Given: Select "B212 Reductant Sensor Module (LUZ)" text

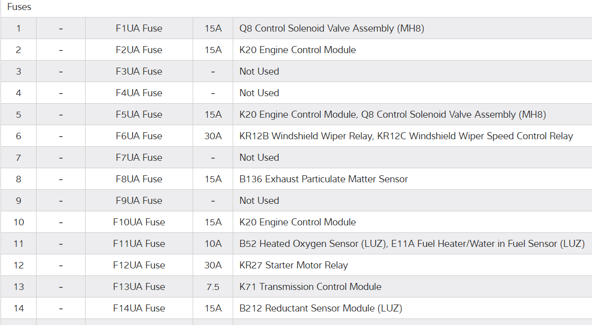Looking at the screenshot, I should (x=320, y=308).
